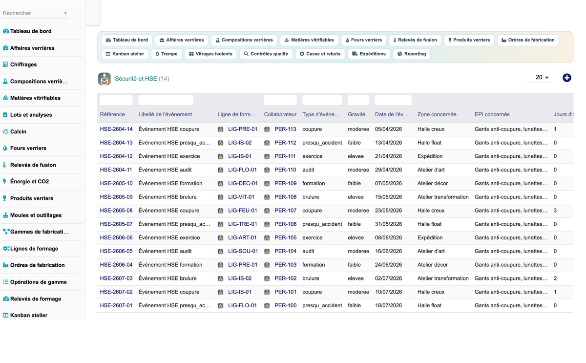Click the Relevés de formage gauge icon
586x363 pixels.
pos(6,299)
